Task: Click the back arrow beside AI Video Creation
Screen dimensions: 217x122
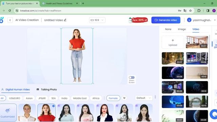Action: pos(10,20)
